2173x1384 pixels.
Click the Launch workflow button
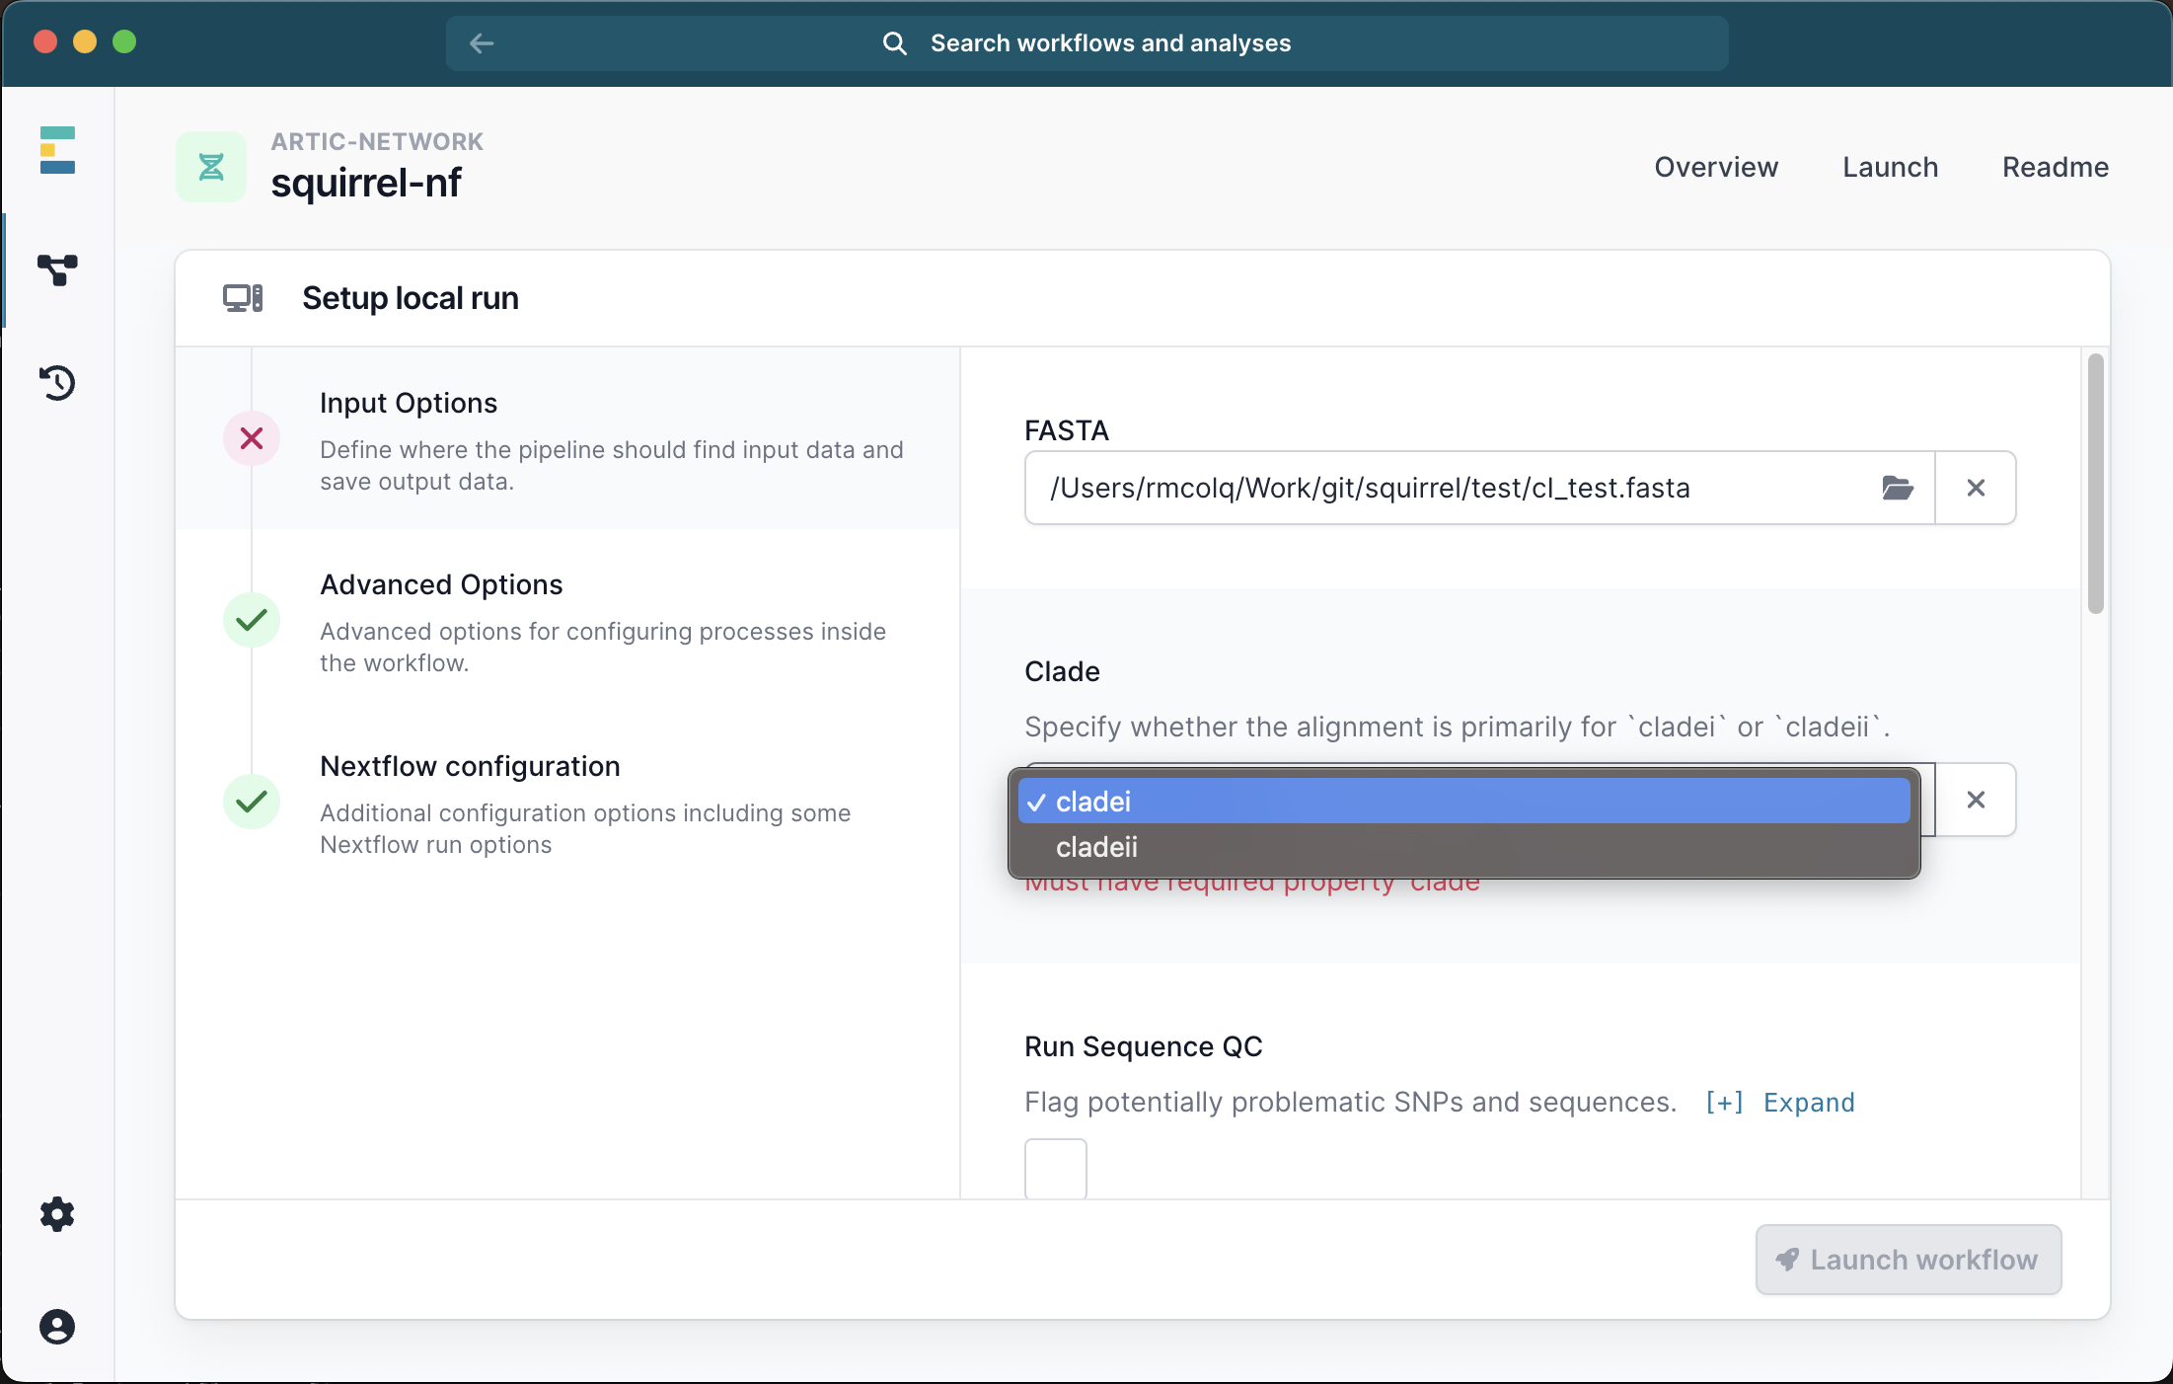1908,1260
